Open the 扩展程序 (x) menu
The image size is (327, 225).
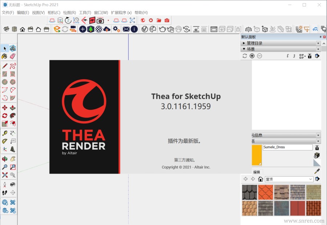121,13
